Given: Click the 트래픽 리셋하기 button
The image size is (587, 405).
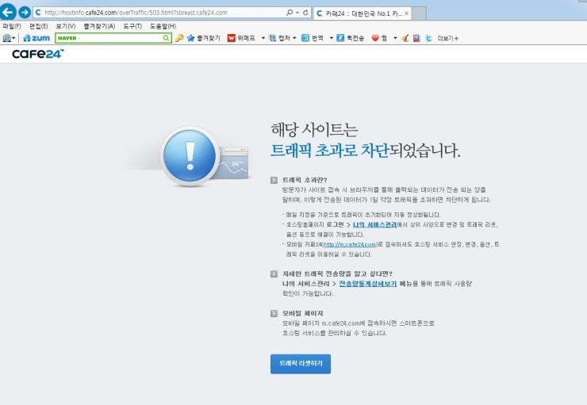Looking at the screenshot, I should 301,364.
